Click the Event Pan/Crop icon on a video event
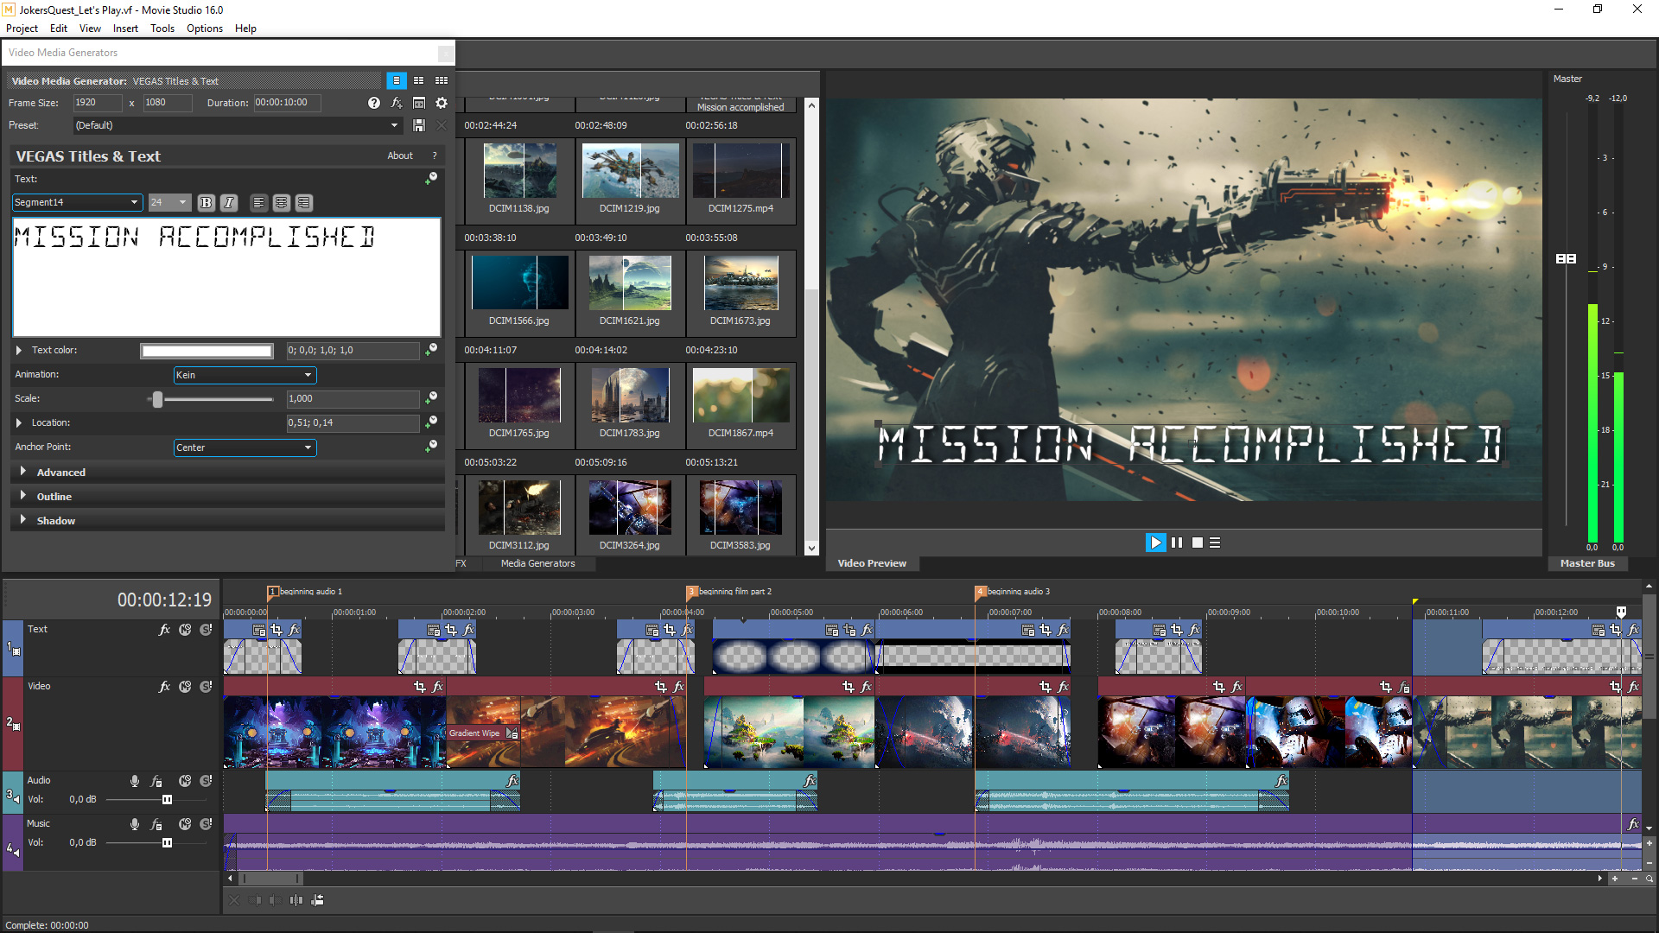This screenshot has width=1659, height=933. click(x=421, y=687)
